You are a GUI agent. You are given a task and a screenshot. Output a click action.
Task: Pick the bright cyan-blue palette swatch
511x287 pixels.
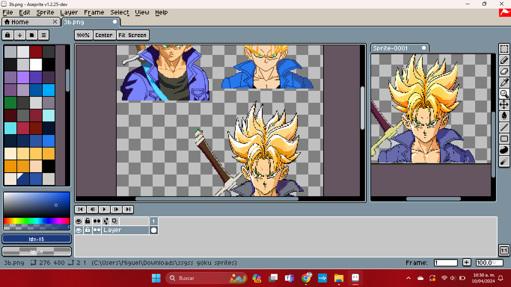pyautogui.click(x=49, y=90)
